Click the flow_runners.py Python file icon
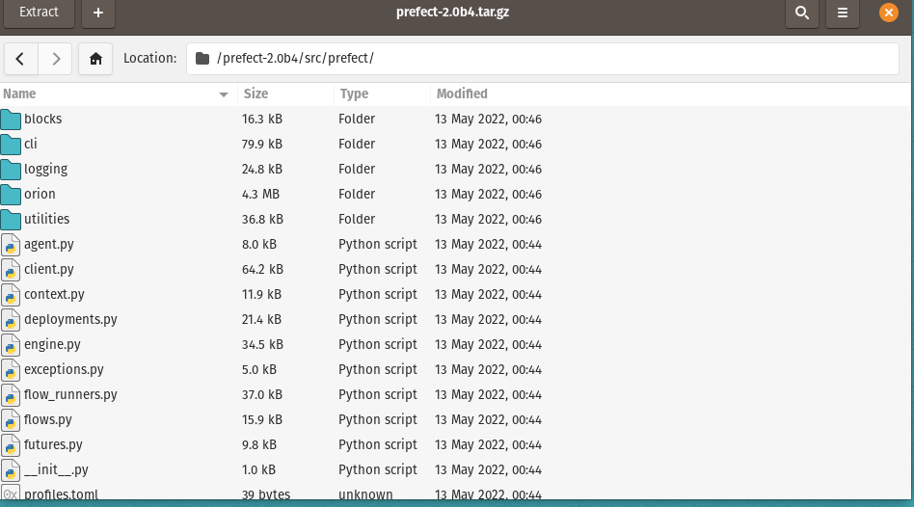 [11, 395]
